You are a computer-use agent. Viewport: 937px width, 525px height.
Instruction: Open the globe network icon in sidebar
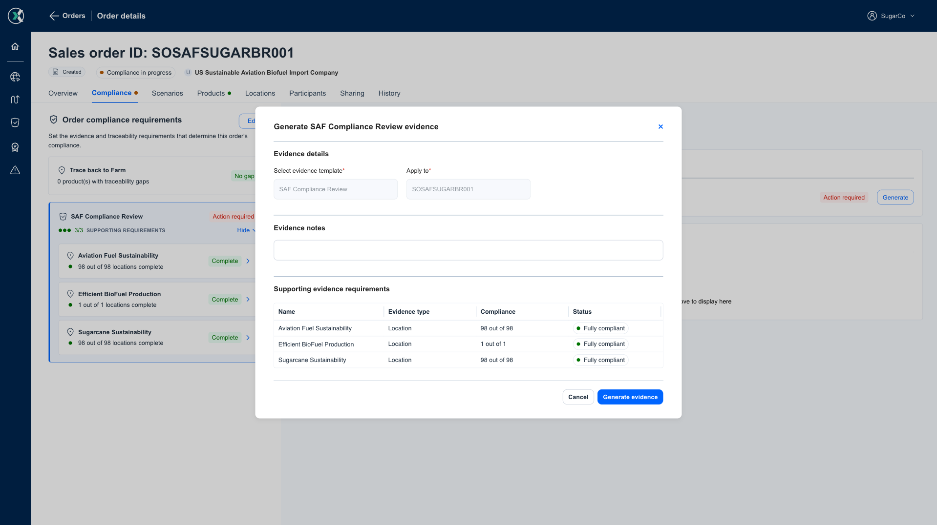coord(15,77)
